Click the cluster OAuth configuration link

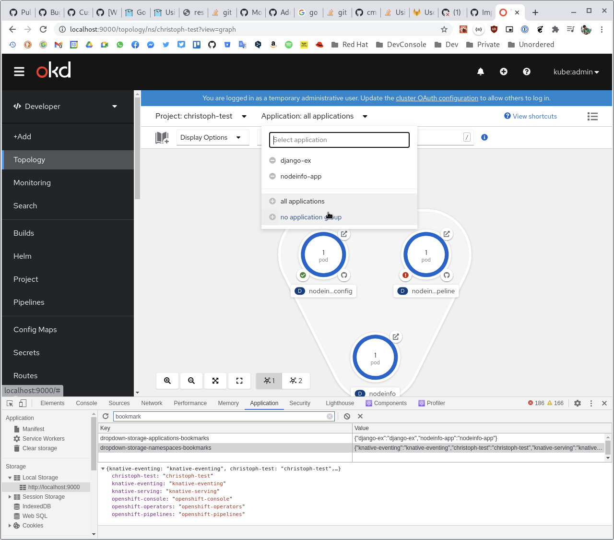pos(437,98)
